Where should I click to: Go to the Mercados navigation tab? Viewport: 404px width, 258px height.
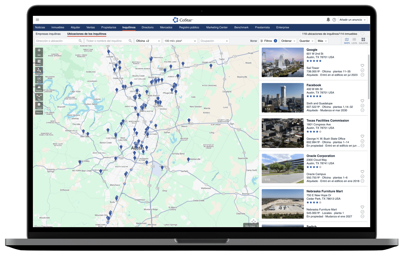click(x=166, y=27)
